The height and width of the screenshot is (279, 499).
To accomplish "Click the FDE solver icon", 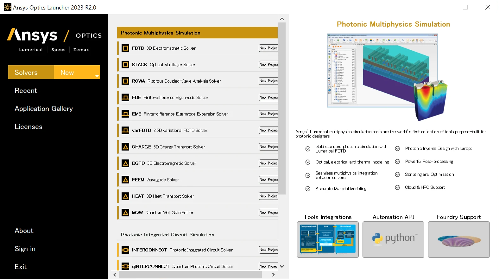I will coord(125,98).
